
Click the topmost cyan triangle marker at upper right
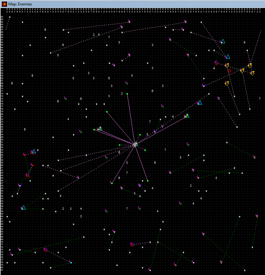click(223, 41)
